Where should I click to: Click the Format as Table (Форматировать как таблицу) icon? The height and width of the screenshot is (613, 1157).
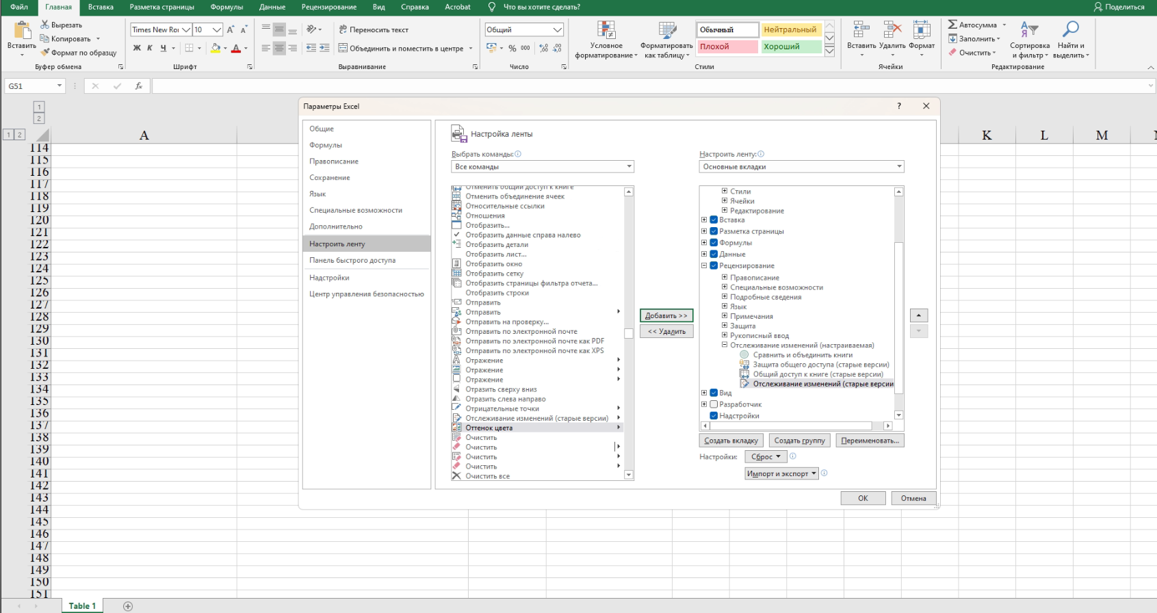coord(667,30)
